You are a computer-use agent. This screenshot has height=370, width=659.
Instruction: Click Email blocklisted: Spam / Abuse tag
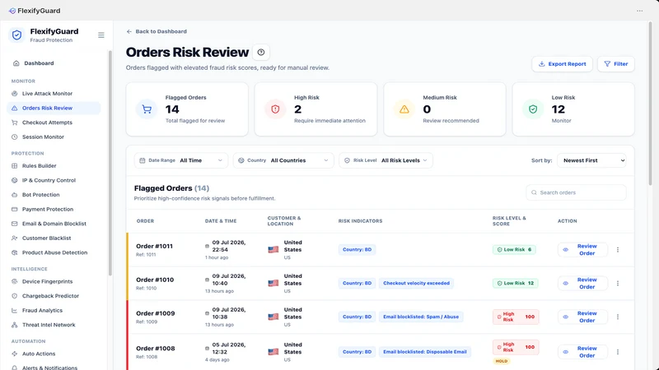(x=421, y=317)
